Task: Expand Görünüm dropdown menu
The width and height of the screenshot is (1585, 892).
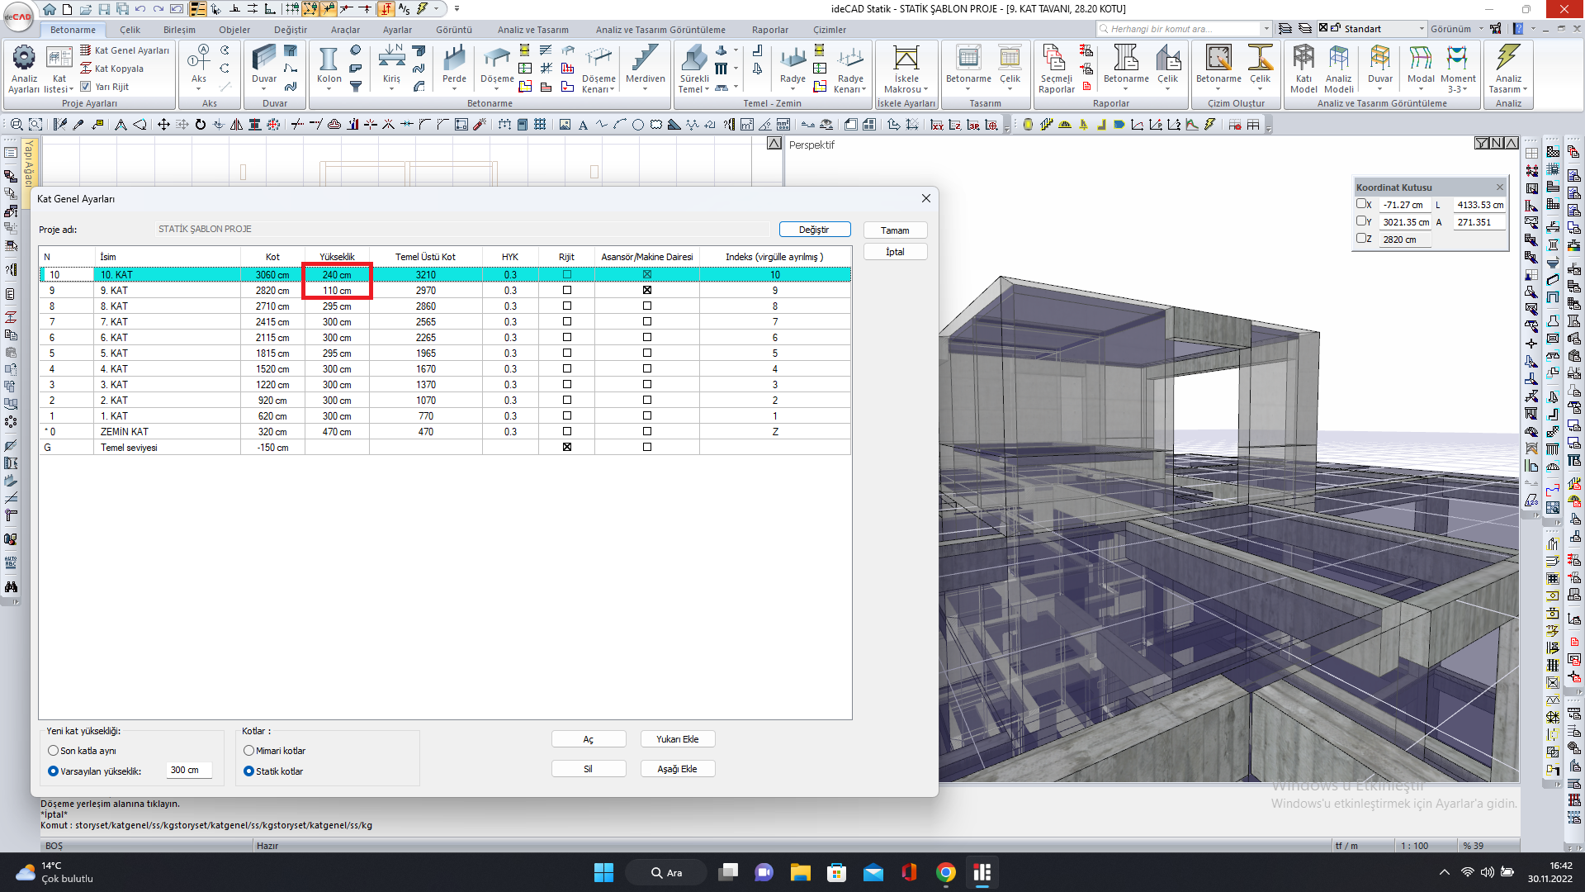Action: pyautogui.click(x=1481, y=29)
